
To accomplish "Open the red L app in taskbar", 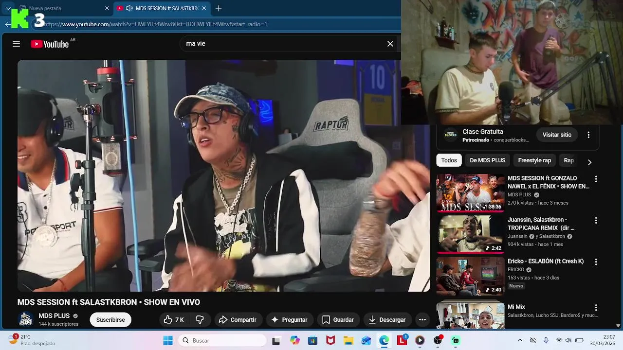I will click(x=402, y=340).
